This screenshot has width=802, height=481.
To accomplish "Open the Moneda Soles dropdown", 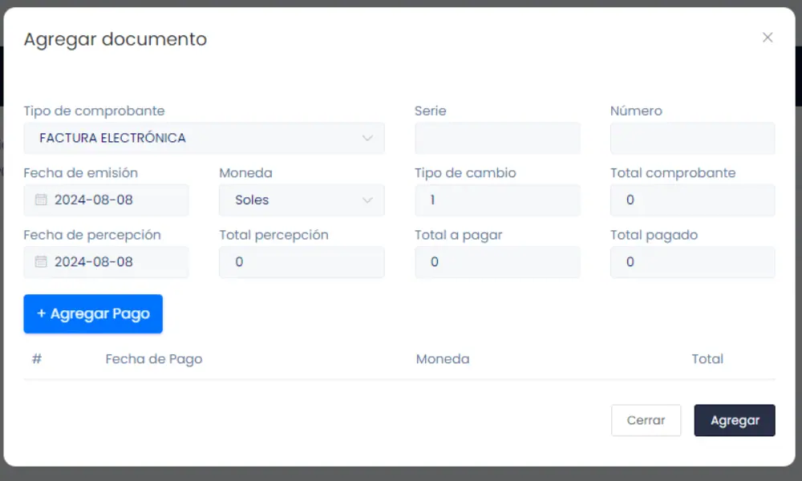I will [302, 200].
